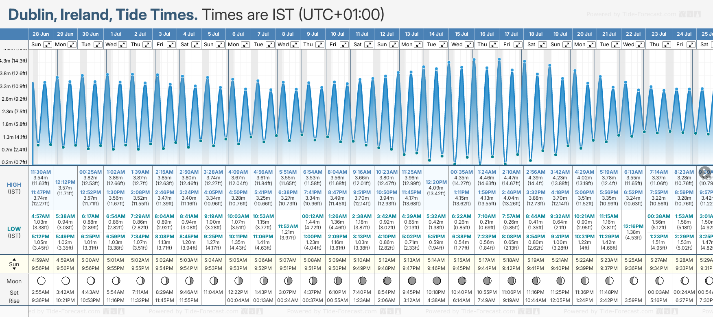Expand the Mon 20 Jul day view icon

tap(591, 45)
